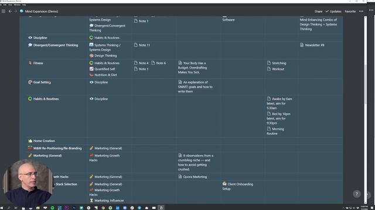Open the Bed by 10pm habit page

tap(279, 118)
